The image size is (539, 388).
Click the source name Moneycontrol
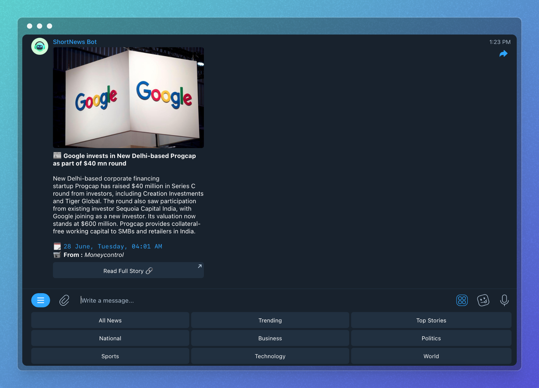coord(104,255)
